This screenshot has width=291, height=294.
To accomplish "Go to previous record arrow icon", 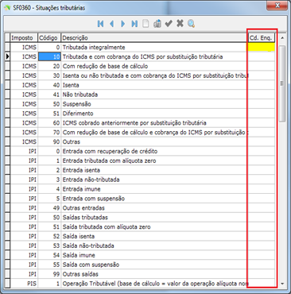I will coord(111,24).
